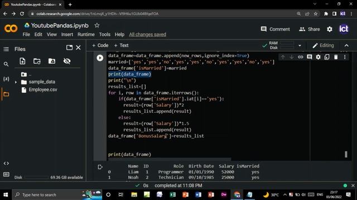Close the Files panel
This screenshot has width=357, height=200.
point(78,47)
